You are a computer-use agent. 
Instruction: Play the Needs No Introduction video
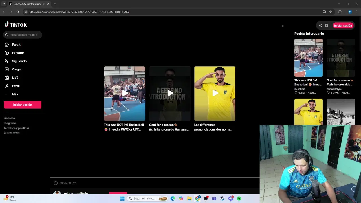point(170,93)
